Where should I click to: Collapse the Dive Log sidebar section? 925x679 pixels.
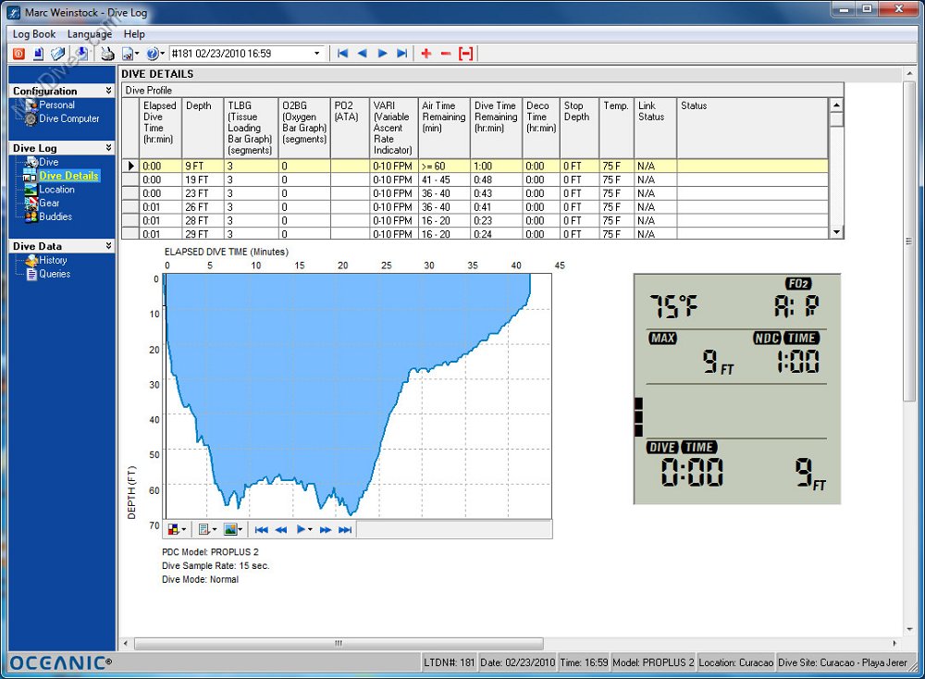click(108, 147)
